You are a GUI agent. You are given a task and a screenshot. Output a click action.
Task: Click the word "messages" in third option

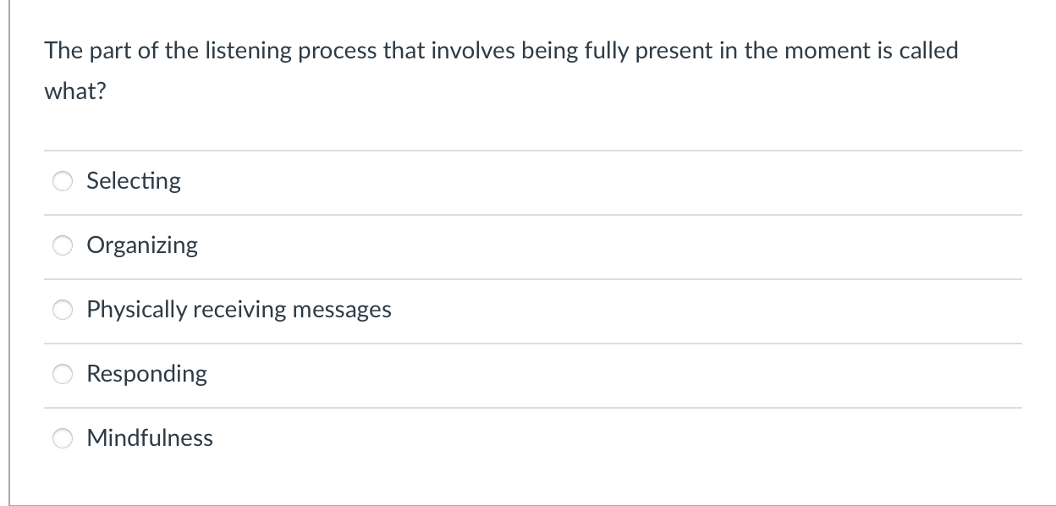(x=342, y=311)
